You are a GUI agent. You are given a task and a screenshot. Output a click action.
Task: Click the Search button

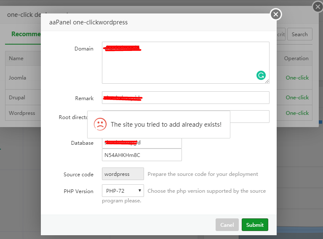point(300,34)
